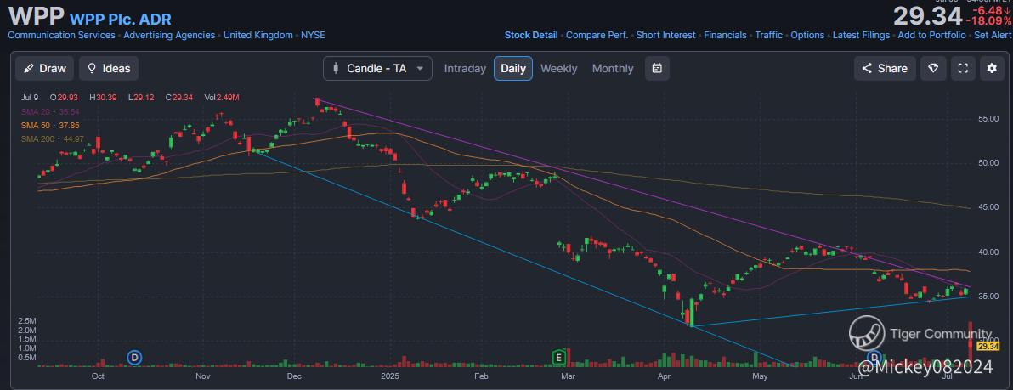
Task: Open the Advertising Agencies industry link
Action: click(x=170, y=36)
